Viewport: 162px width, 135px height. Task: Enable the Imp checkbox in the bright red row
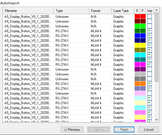tap(150, 16)
